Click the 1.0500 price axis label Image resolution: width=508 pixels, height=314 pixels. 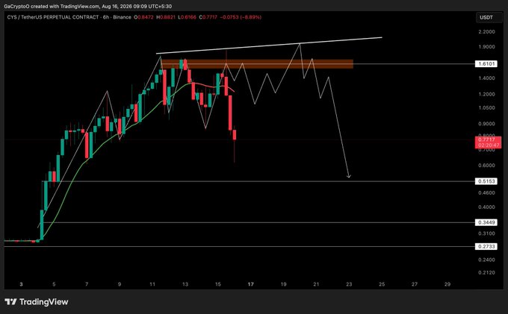coord(486,107)
